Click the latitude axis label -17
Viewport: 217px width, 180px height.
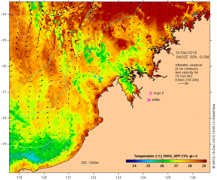click(x=3, y=92)
